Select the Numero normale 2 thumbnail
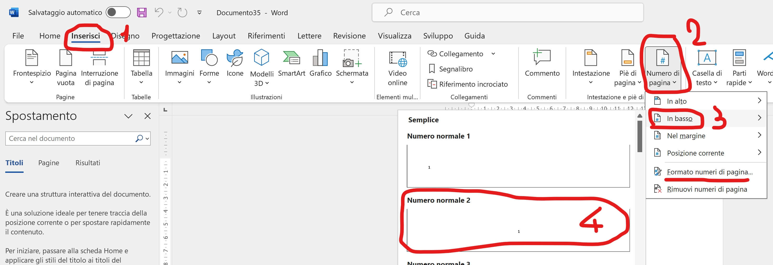Screen dimensions: 773x265 518,230
